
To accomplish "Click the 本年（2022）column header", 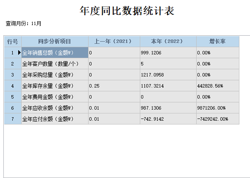I will [168, 41].
